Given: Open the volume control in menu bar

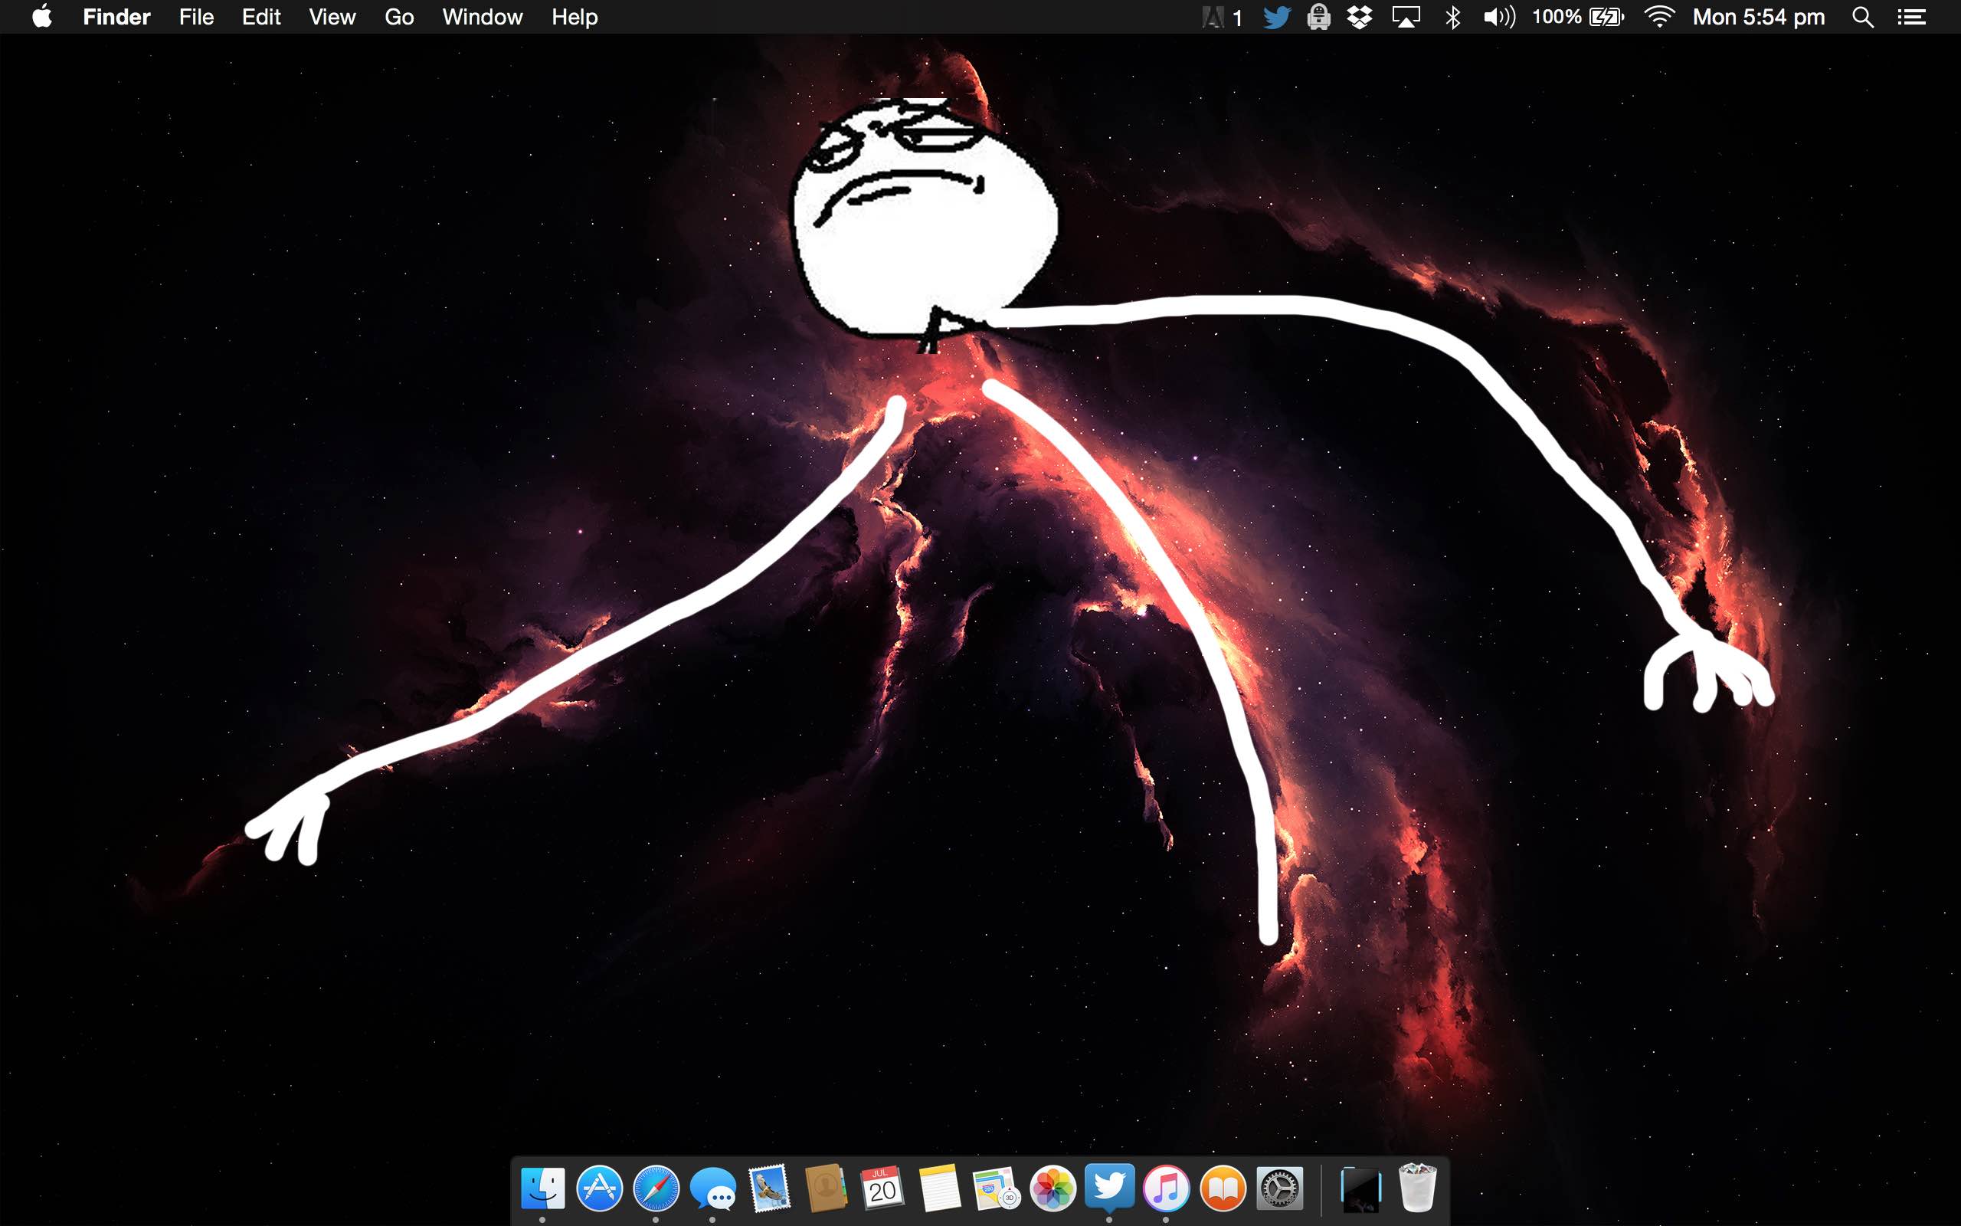Looking at the screenshot, I should pos(1499,17).
